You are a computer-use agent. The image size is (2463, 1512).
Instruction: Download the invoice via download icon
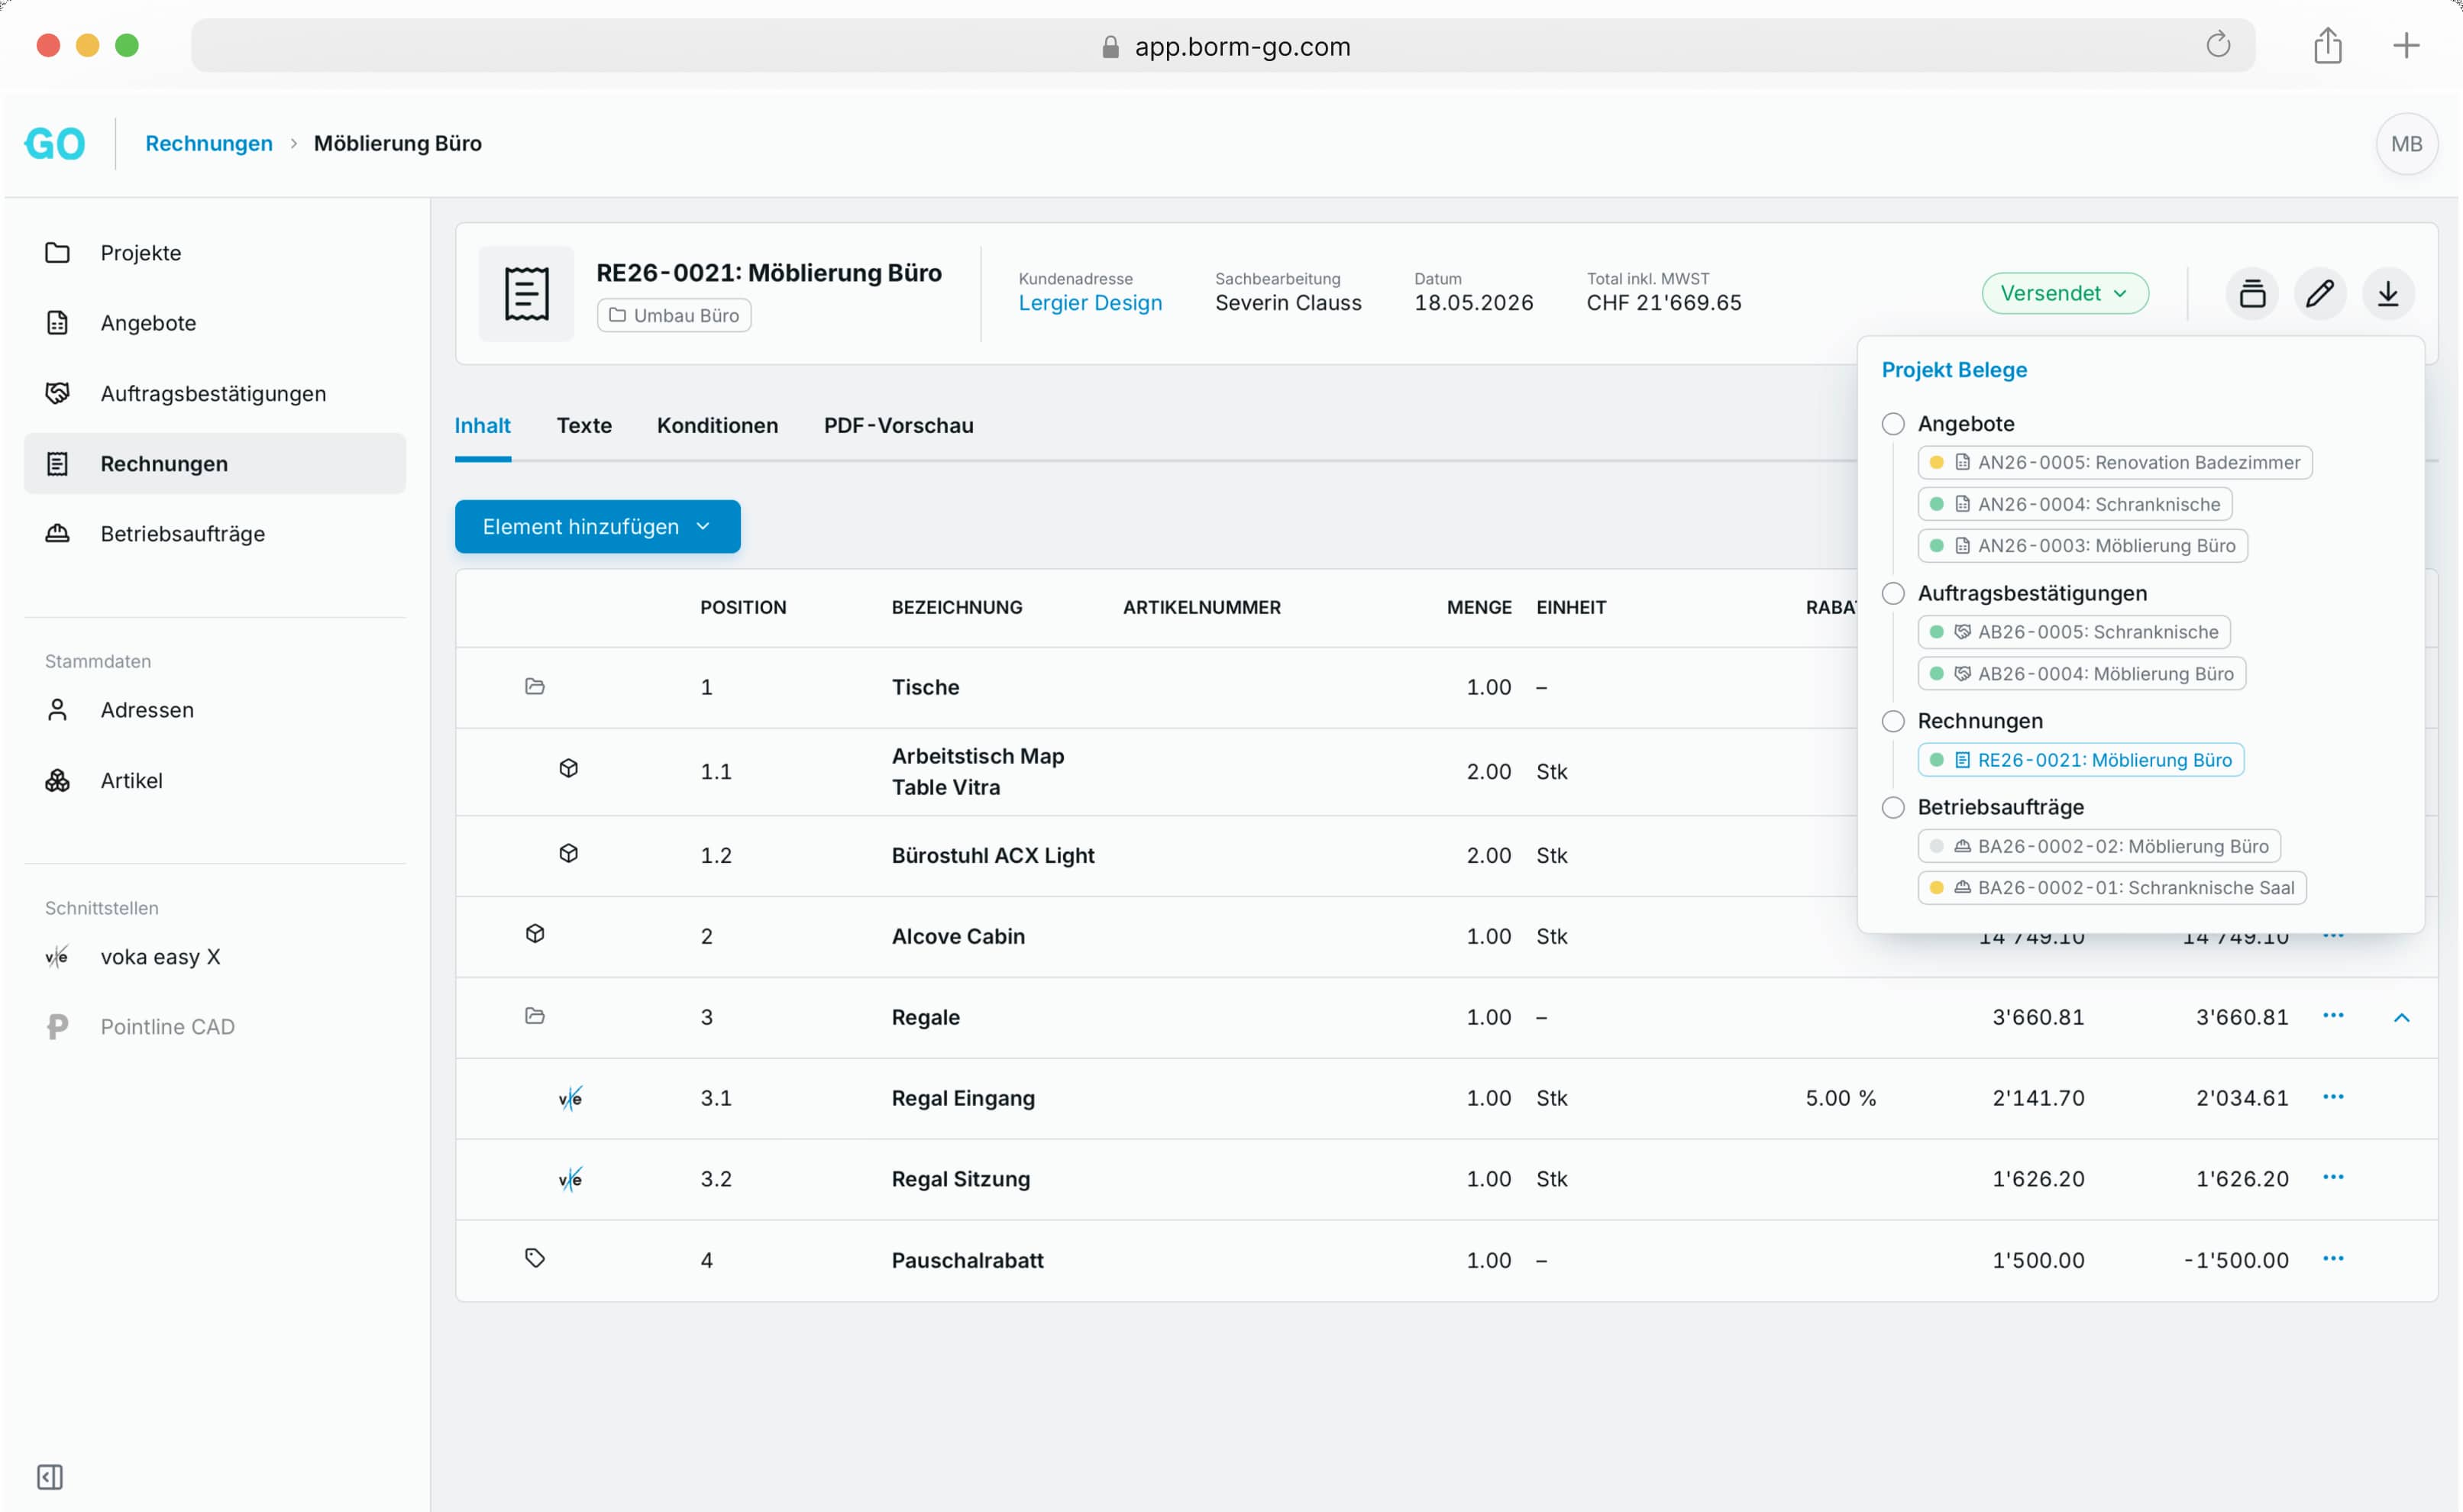tap(2387, 293)
